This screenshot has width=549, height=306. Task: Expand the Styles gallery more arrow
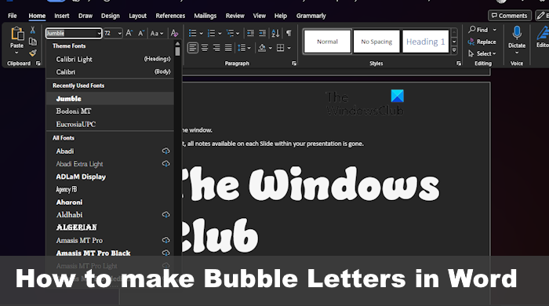click(454, 50)
